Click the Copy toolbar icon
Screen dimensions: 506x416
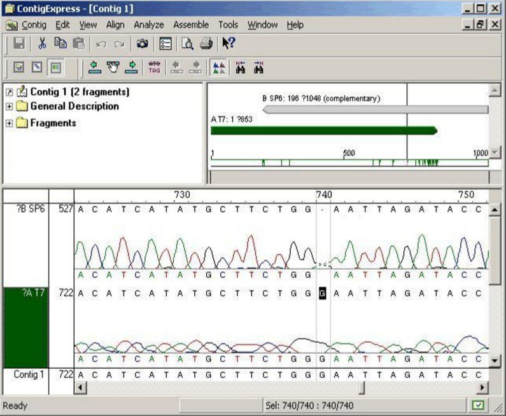[x=60, y=43]
